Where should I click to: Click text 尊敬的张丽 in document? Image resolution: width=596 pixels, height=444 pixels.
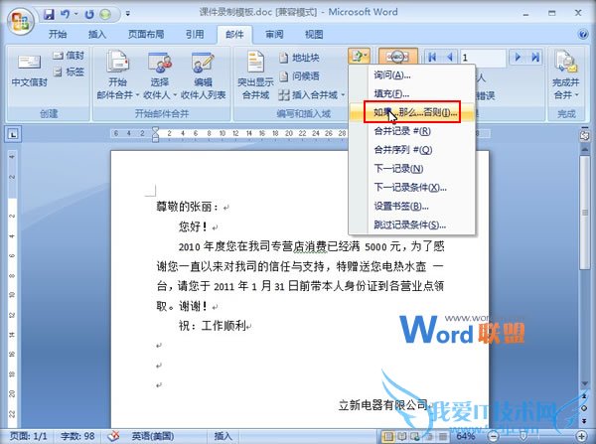click(x=184, y=207)
